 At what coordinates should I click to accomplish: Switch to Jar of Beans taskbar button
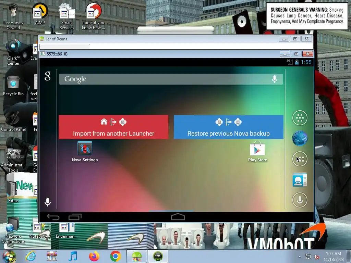(136, 256)
